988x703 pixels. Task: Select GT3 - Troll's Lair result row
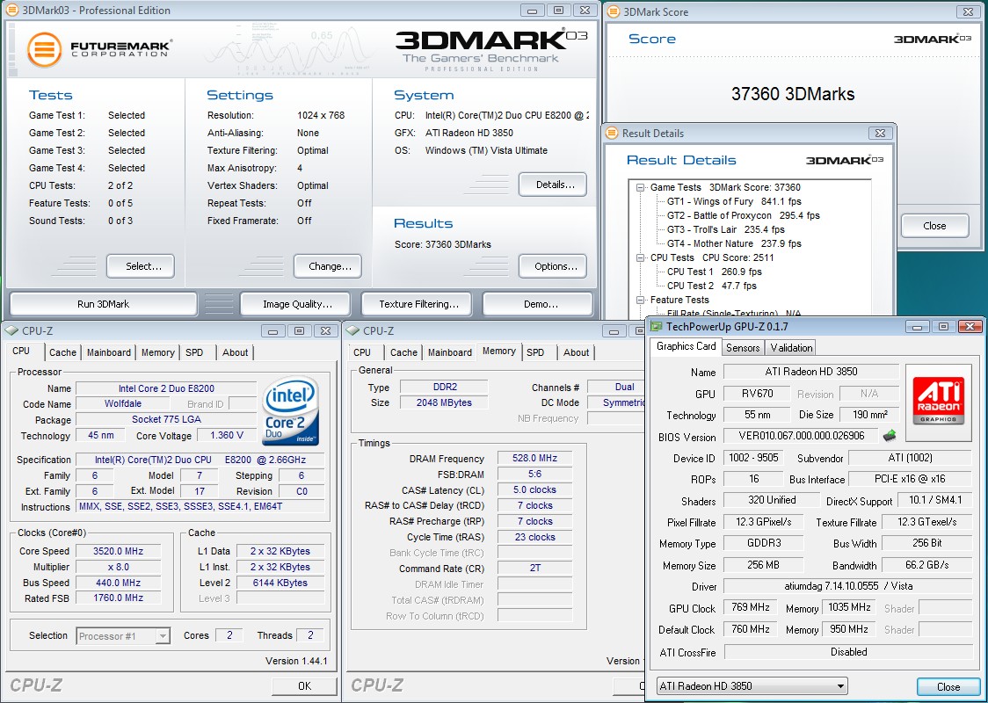[726, 229]
